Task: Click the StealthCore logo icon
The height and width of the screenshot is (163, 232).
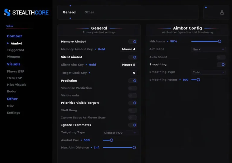Action: [x=8, y=12]
